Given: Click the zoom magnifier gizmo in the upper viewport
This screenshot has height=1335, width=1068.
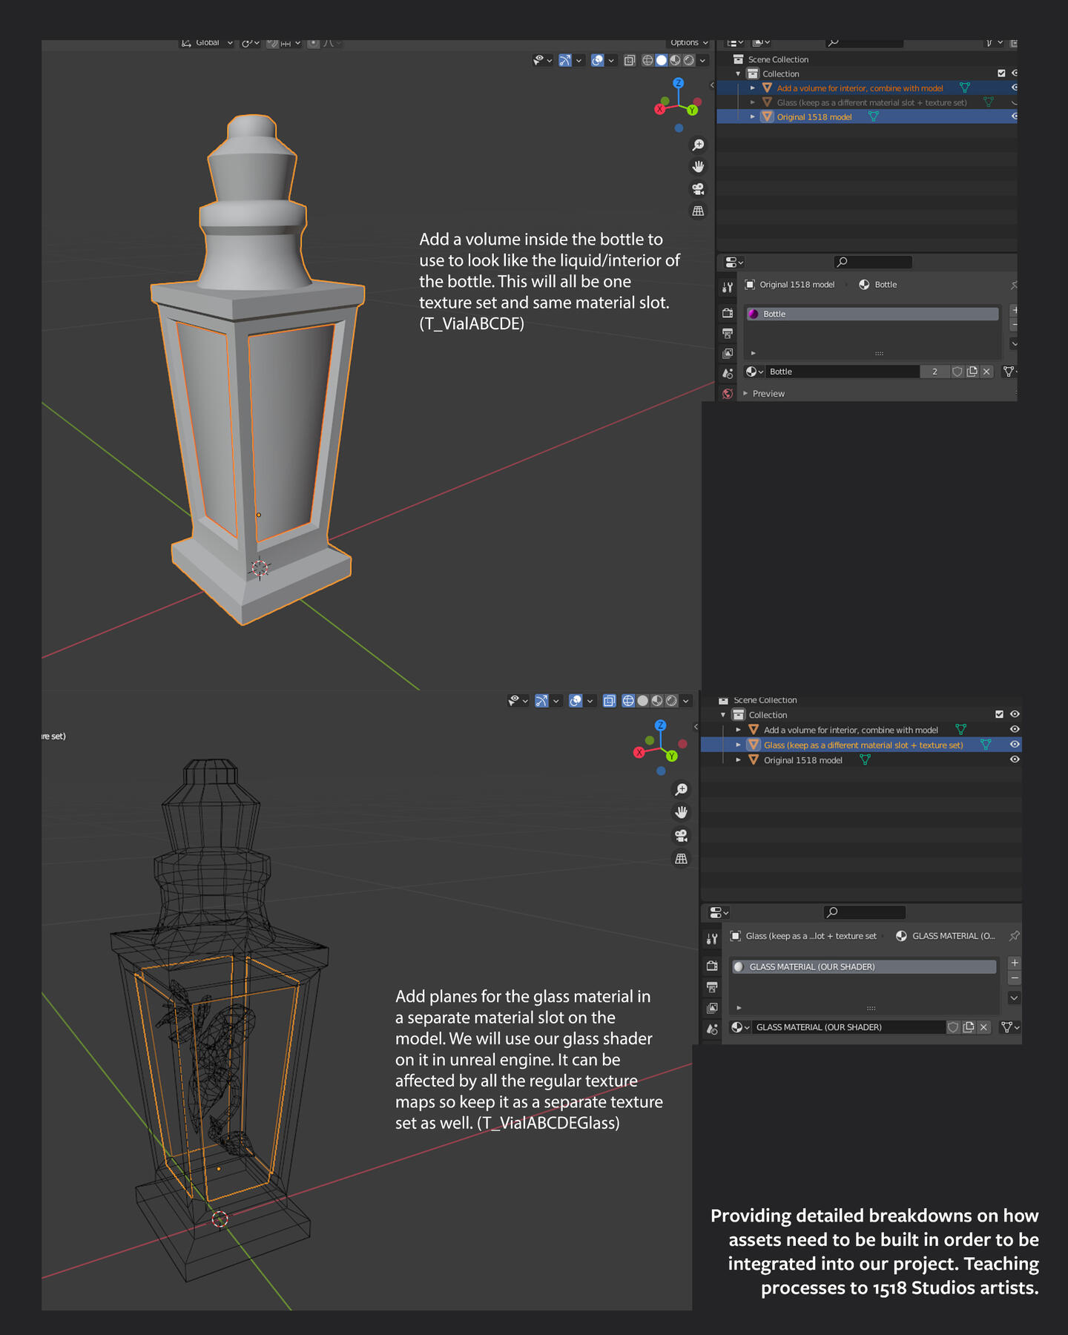Looking at the screenshot, I should pos(698,145).
